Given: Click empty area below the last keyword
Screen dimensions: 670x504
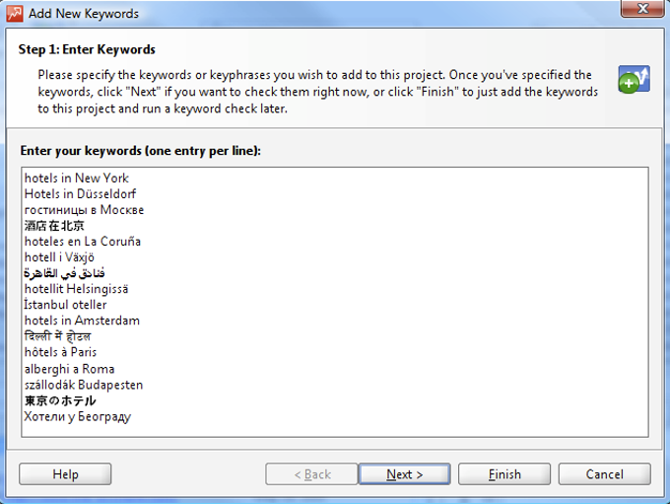Looking at the screenshot, I should (335, 429).
